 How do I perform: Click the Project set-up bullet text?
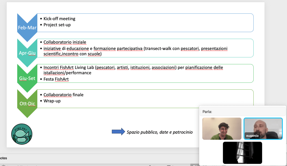pyautogui.click(x=57, y=25)
